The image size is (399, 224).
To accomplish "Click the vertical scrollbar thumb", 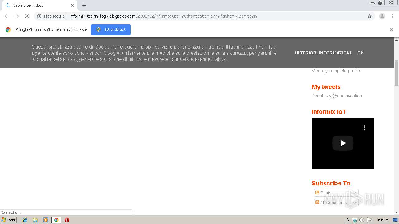I will pyautogui.click(x=397, y=73).
